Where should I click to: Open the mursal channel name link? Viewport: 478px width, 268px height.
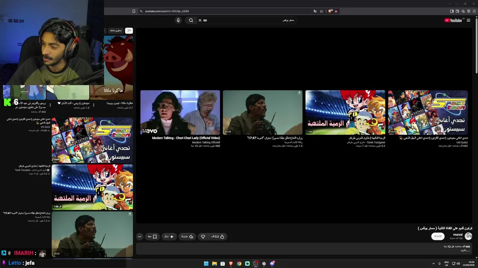tap(458, 234)
